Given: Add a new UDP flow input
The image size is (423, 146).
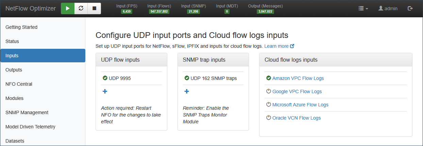Looking at the screenshot, I should coord(105,91).
